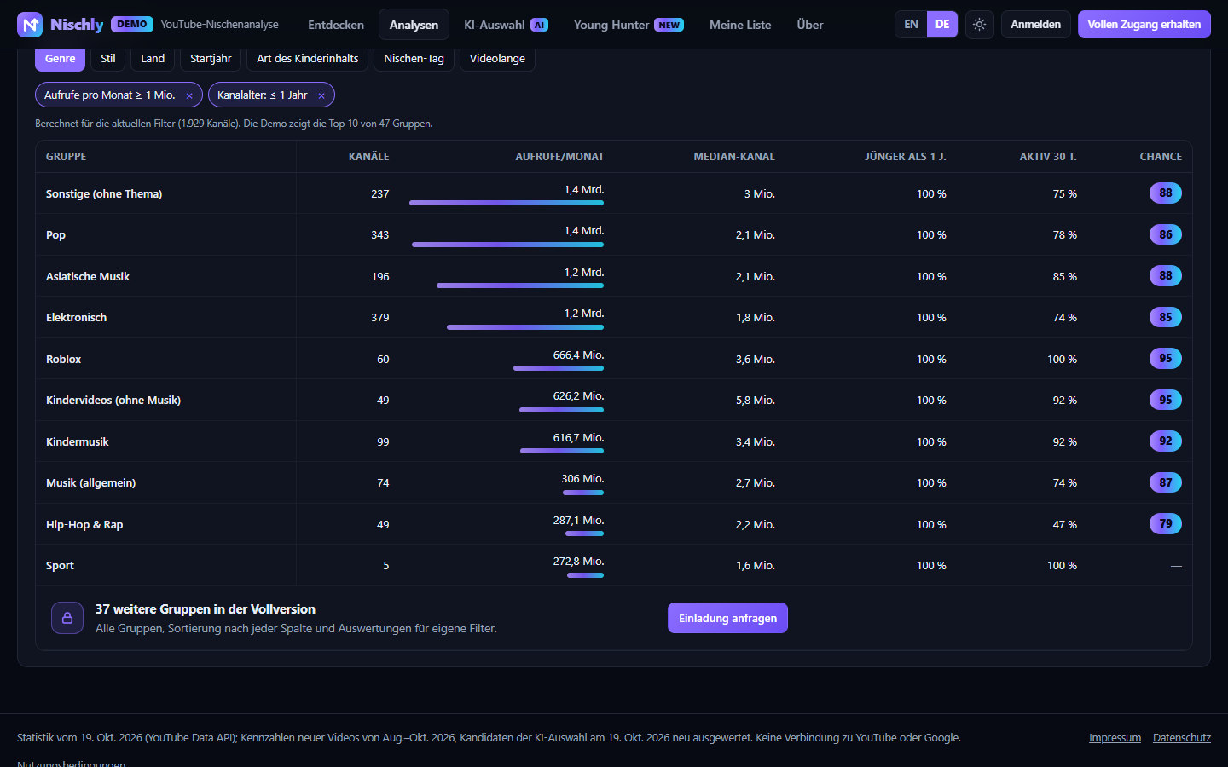Click the chance badge 79 for Hip-Hop & Rap
1228x767 pixels.
pos(1165,524)
